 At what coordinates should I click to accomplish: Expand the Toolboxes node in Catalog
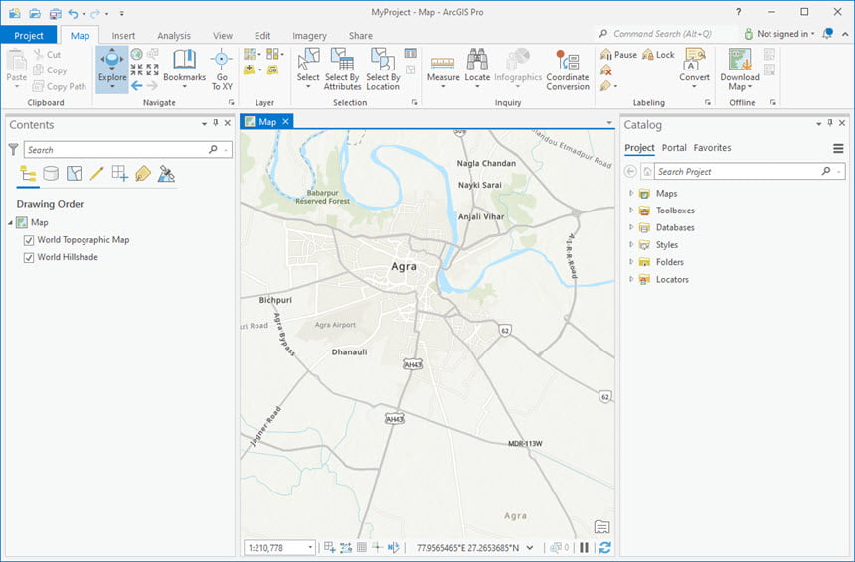click(x=631, y=211)
